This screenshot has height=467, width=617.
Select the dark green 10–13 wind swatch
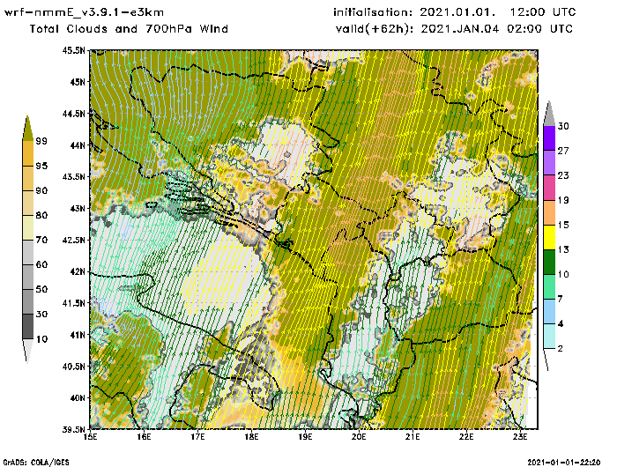pyautogui.click(x=549, y=262)
